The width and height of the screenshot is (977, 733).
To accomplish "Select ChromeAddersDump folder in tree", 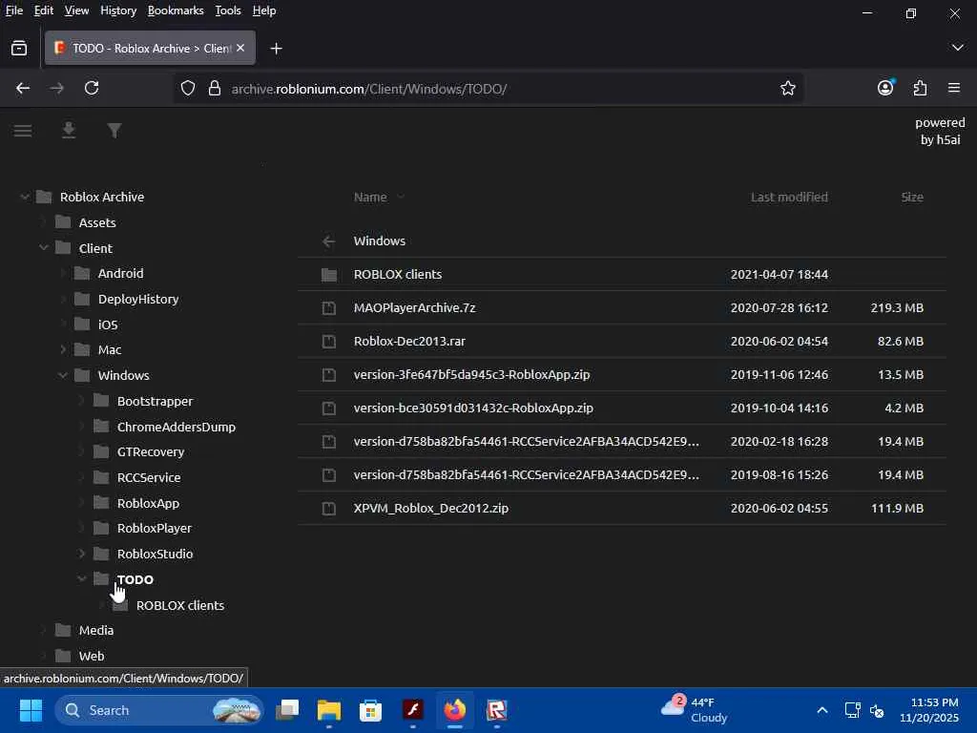I will pos(177,427).
